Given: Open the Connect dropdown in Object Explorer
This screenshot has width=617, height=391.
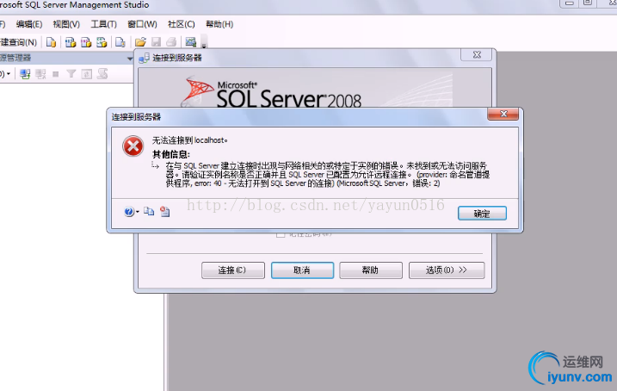Looking at the screenshot, I should (6, 74).
